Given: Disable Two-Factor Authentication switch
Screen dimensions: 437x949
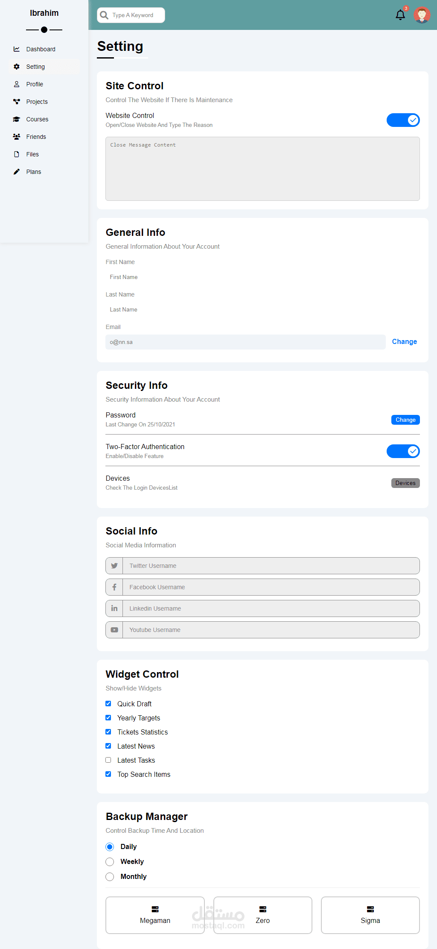Looking at the screenshot, I should (x=403, y=451).
